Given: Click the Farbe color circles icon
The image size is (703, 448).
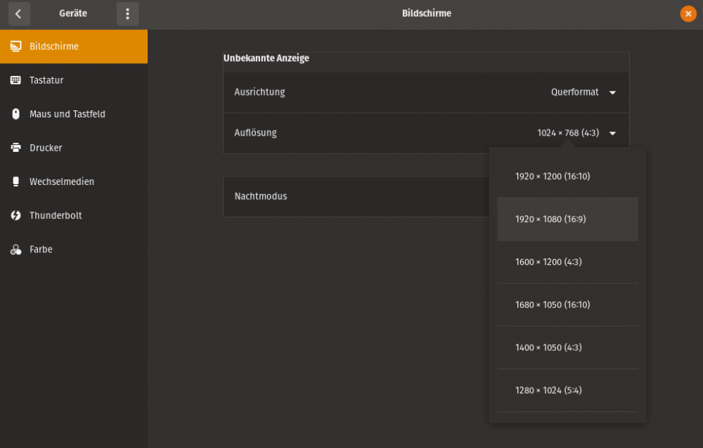Looking at the screenshot, I should click(x=15, y=250).
